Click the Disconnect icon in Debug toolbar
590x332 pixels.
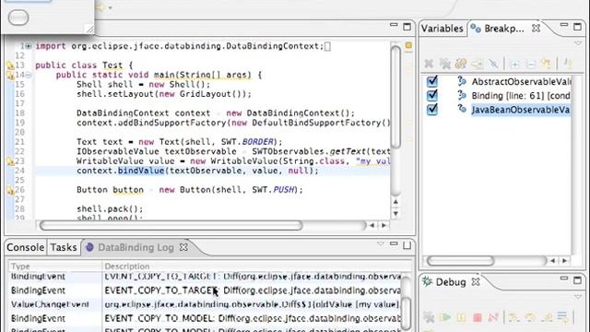[493, 317]
